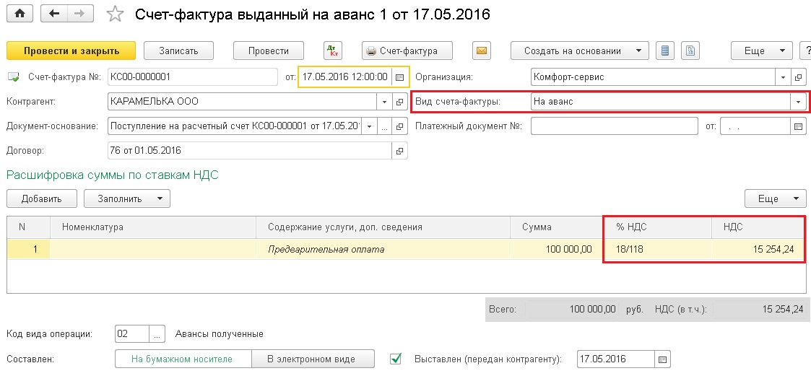811x376 pixels.
Task: Select row sum cell 100 000,00
Action: (x=557, y=249)
